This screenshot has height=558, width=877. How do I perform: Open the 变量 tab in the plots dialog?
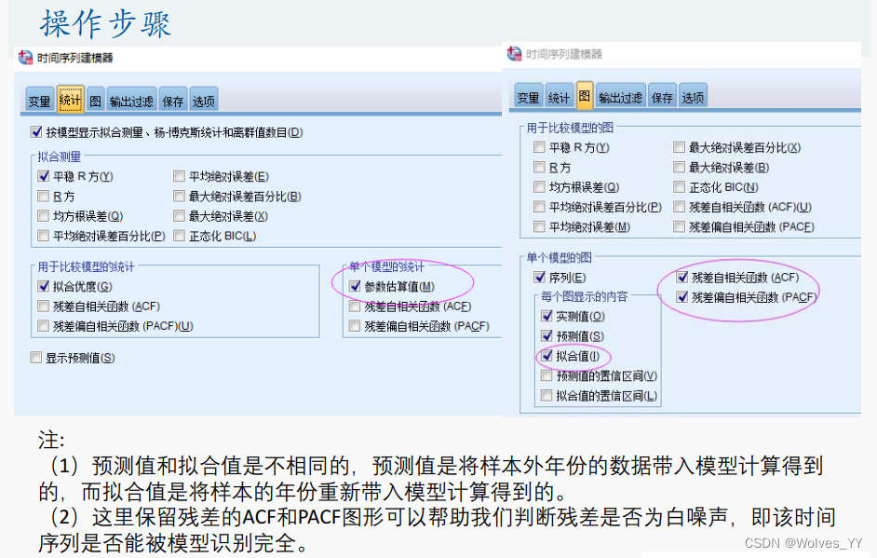(x=529, y=97)
